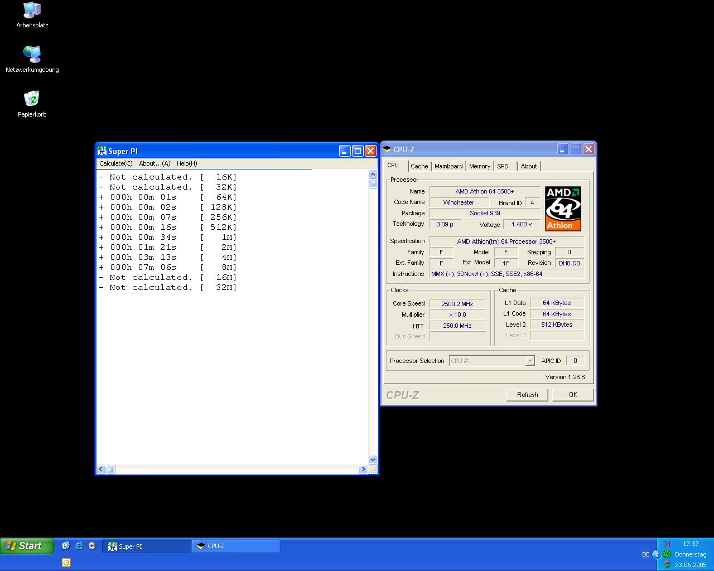
Task: Open the About...(A) menu in Super PI
Action: (x=155, y=163)
